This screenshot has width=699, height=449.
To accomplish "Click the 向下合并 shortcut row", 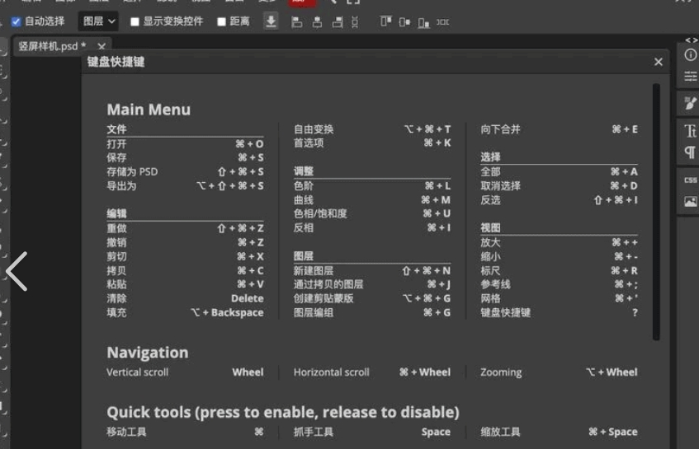I will pyautogui.click(x=559, y=129).
